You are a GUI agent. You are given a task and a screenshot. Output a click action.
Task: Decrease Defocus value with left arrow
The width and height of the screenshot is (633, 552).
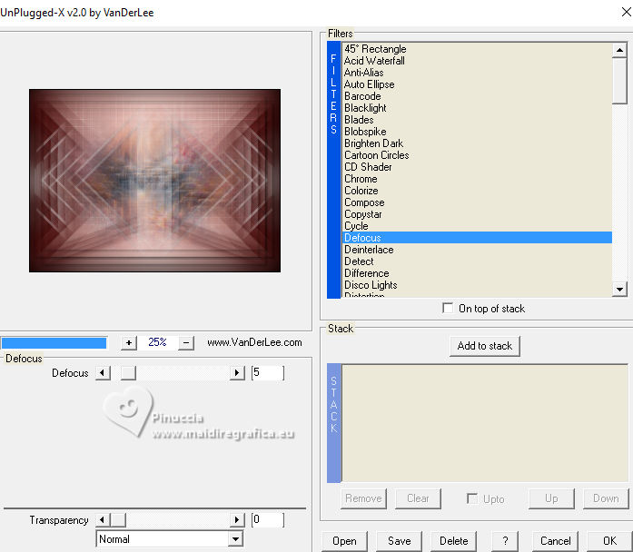[x=103, y=373]
